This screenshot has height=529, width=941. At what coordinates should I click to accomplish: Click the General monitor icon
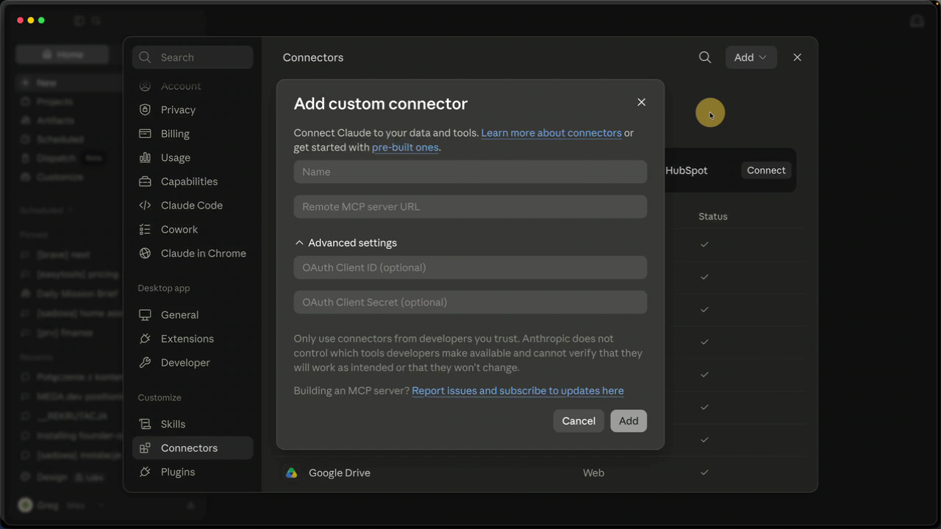pos(145,314)
